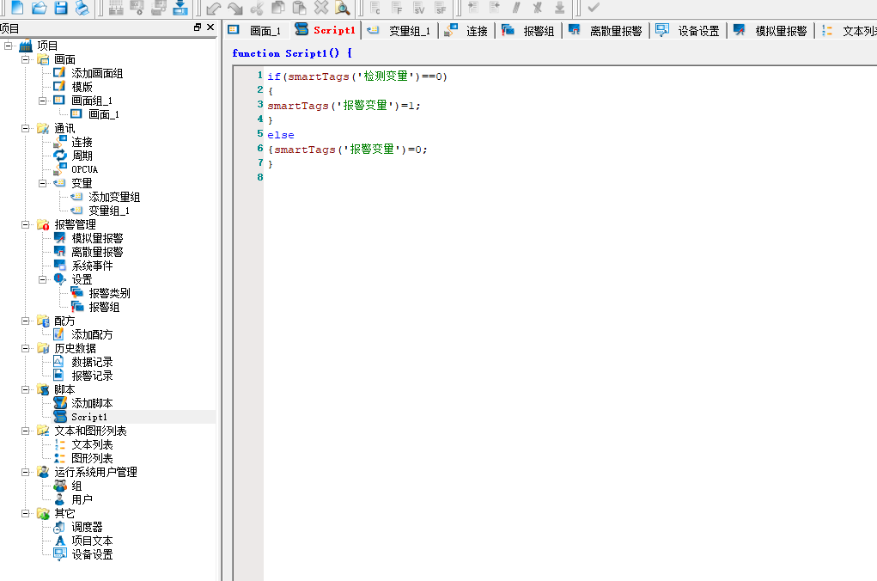Open the 变量组_1 tab

coord(399,31)
